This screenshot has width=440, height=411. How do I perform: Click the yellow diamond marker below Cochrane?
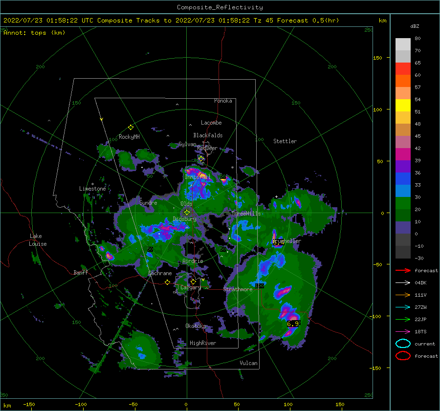167,282
